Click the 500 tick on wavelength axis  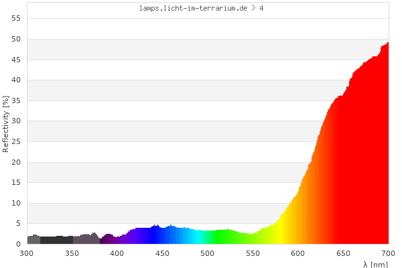click(208, 253)
